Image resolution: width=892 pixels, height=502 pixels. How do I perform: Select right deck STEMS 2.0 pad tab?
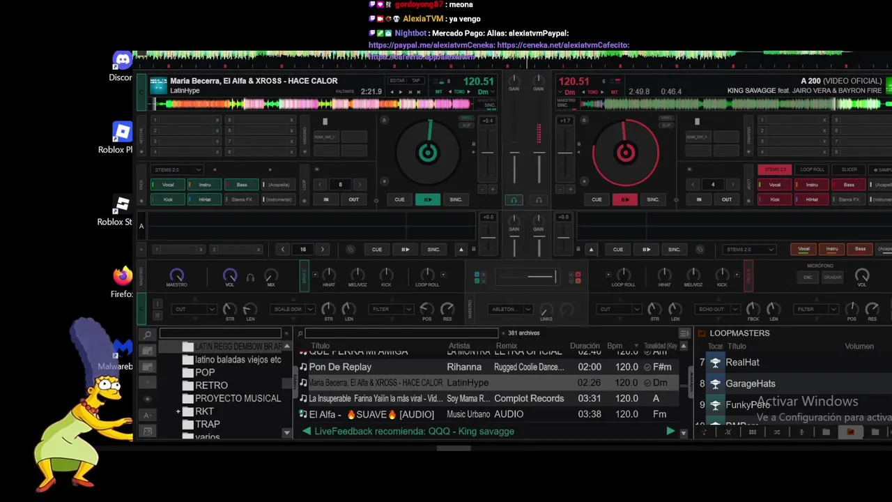coord(775,169)
